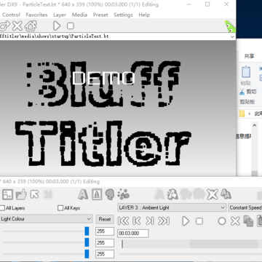262x262 pixels.
Task: Open the Preset menu
Action: tap(100, 15)
